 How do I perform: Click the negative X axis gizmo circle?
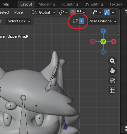pyautogui.click(x=93, y=42)
